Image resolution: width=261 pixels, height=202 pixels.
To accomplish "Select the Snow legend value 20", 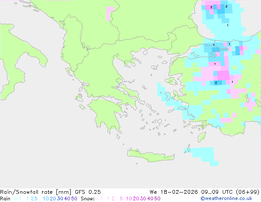I will click(136, 199).
